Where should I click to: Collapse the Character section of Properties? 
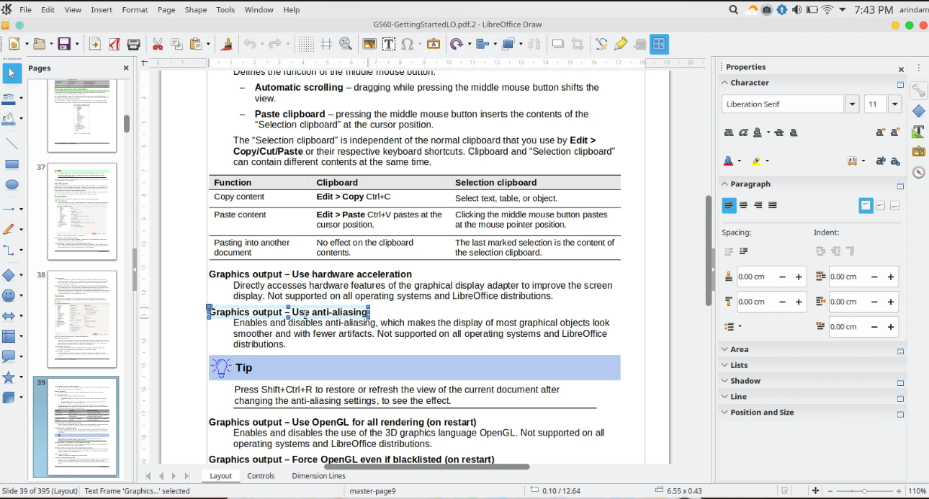[x=724, y=83]
